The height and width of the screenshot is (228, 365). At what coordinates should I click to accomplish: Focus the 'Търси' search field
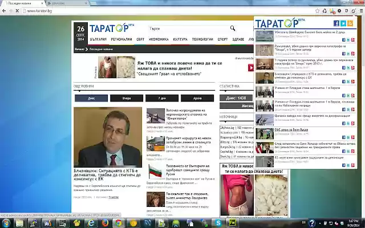click(x=189, y=28)
